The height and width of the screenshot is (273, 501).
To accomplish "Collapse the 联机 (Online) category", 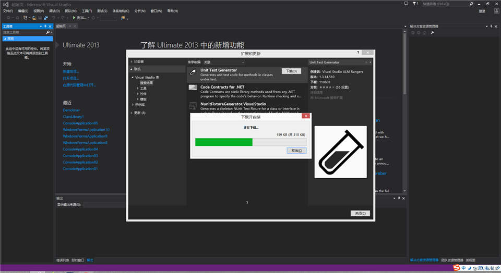I will pos(132,69).
